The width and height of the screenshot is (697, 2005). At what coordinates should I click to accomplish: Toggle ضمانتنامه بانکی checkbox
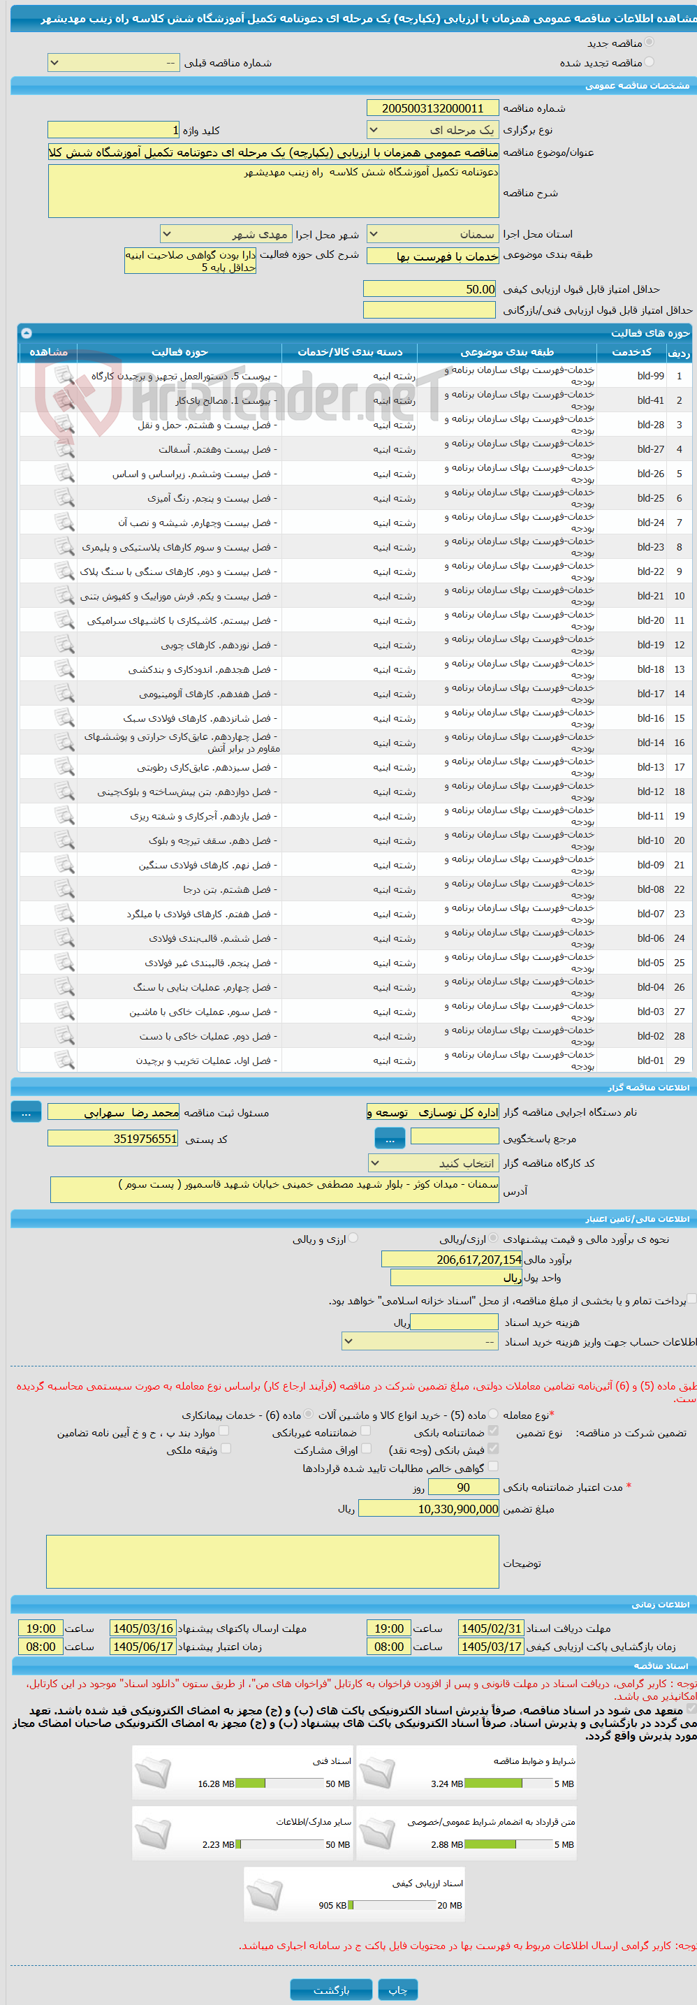click(492, 1431)
